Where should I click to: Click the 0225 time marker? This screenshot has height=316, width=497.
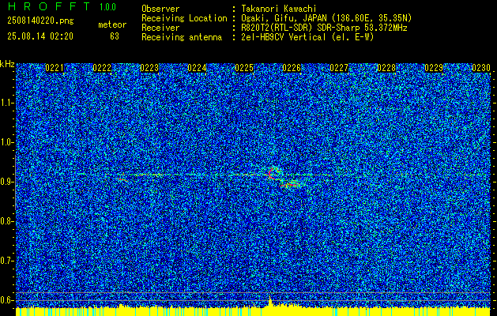click(244, 68)
